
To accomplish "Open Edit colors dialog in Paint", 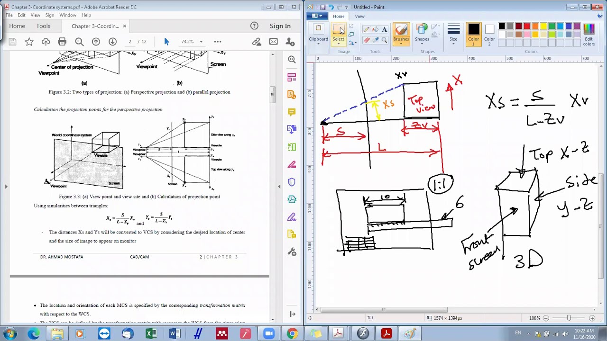I will pos(589,35).
